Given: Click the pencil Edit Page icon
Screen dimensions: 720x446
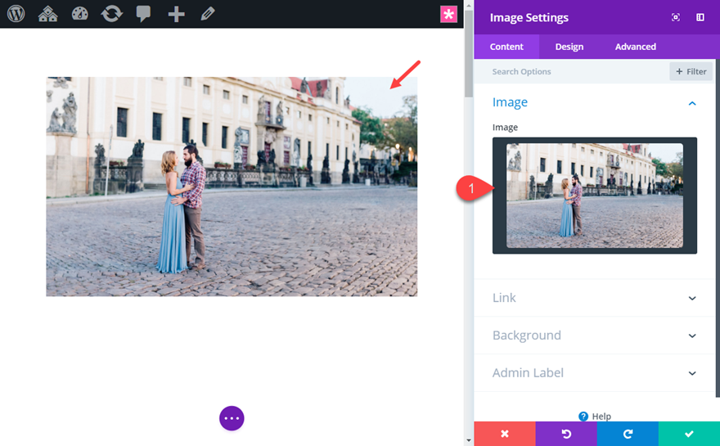Looking at the screenshot, I should (x=208, y=14).
